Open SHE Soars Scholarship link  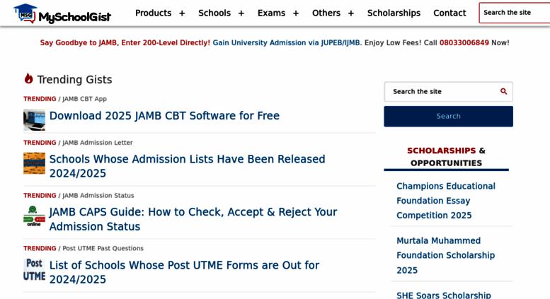[443, 295]
